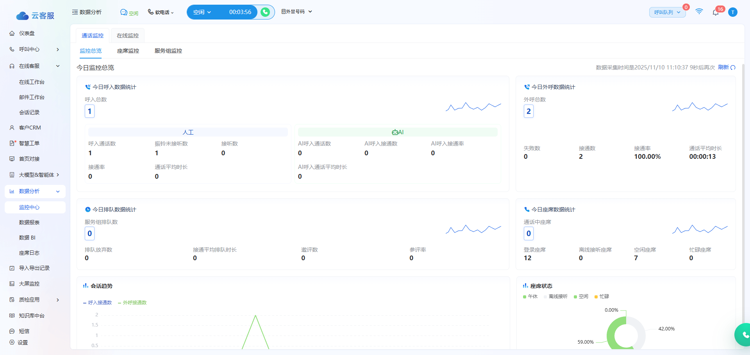The height and width of the screenshot is (355, 750).
Task: Switch to the 在线监控 tab
Action: coord(128,35)
